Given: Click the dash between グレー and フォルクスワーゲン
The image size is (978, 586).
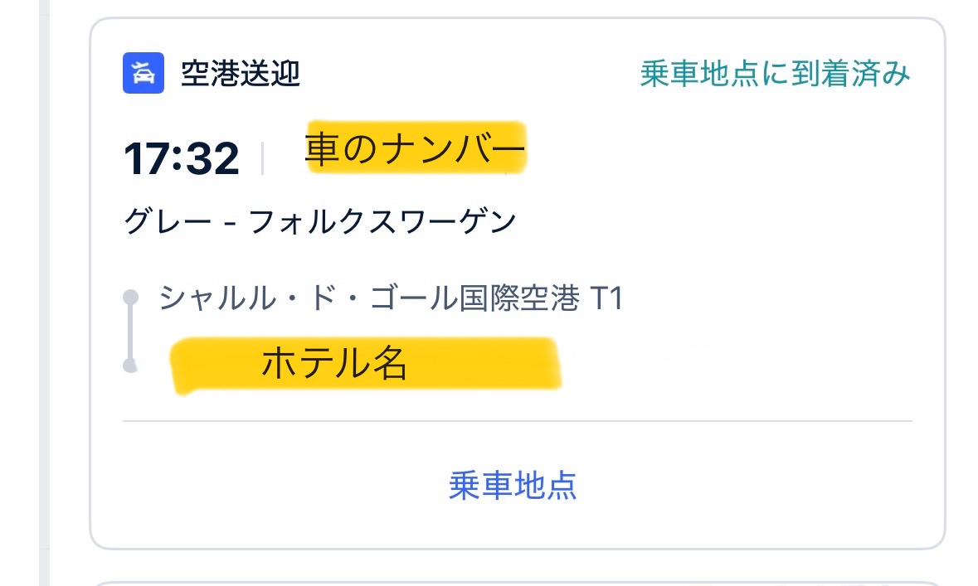Looking at the screenshot, I should [x=230, y=223].
